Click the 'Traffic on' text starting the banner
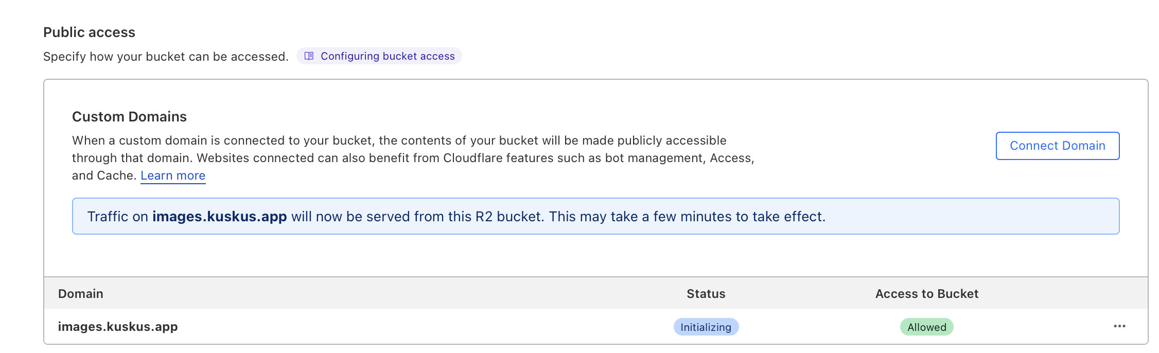Image resolution: width=1159 pixels, height=353 pixels. tap(118, 217)
